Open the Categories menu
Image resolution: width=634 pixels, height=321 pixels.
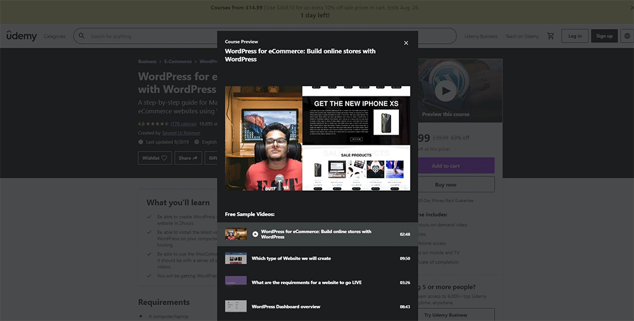[55, 36]
